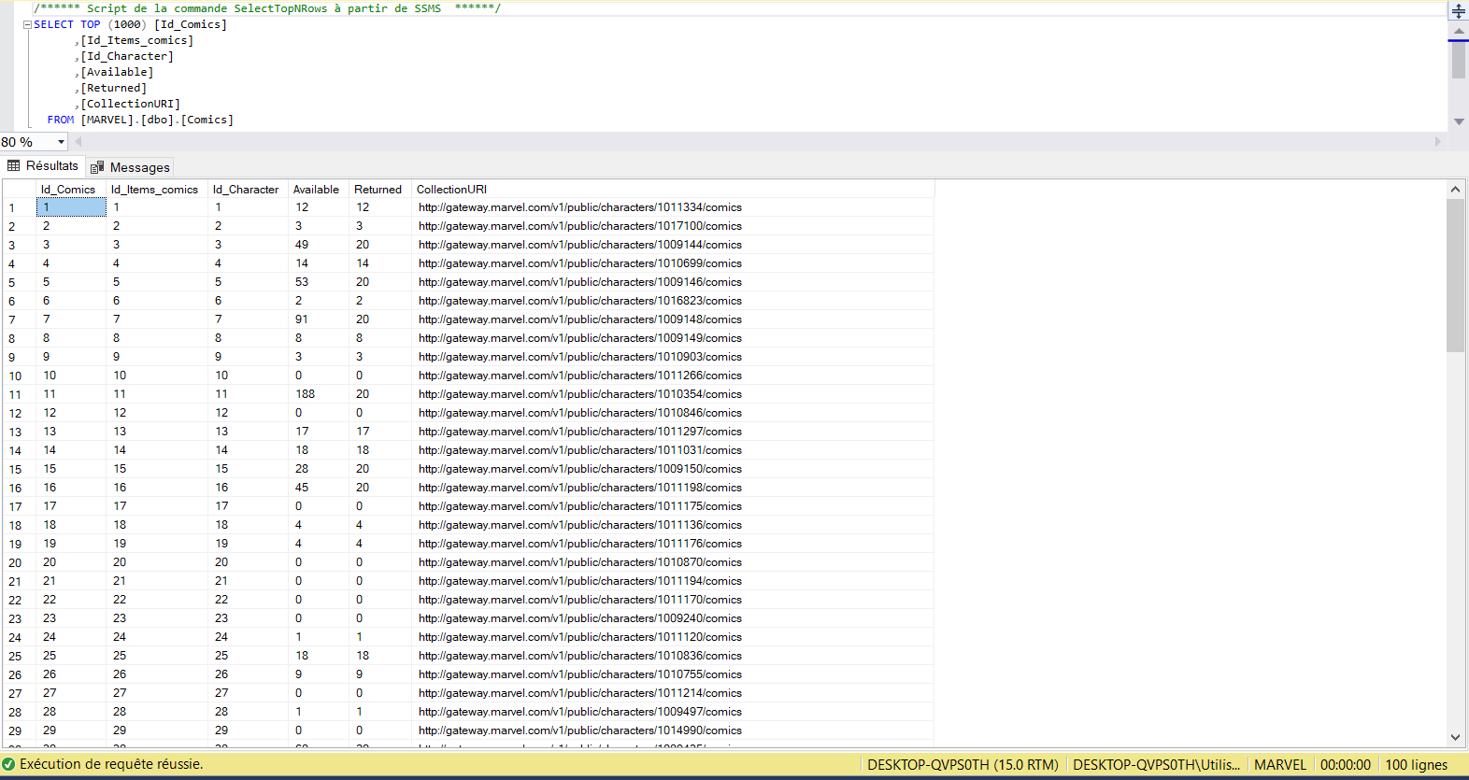Image resolution: width=1469 pixels, height=780 pixels.
Task: Click Available cell with value 91
Action: click(318, 319)
